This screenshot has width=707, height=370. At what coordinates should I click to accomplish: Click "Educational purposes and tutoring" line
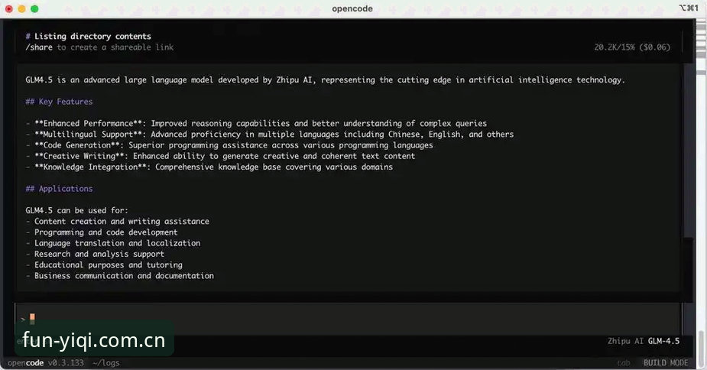(x=104, y=265)
